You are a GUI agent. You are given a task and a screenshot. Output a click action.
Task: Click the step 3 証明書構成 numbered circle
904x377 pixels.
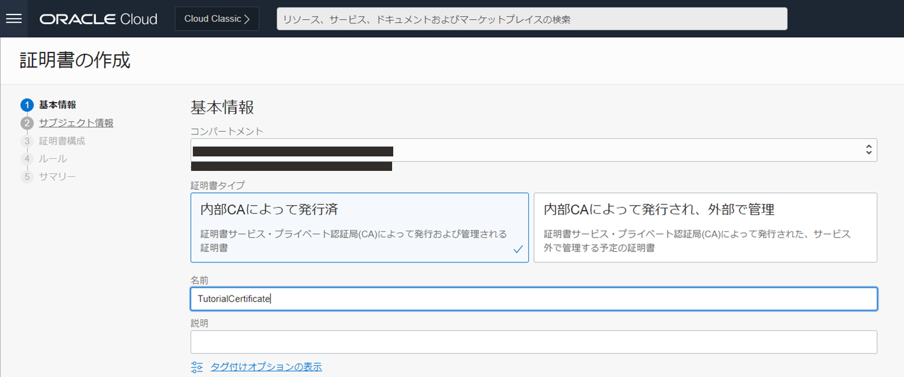pos(27,141)
